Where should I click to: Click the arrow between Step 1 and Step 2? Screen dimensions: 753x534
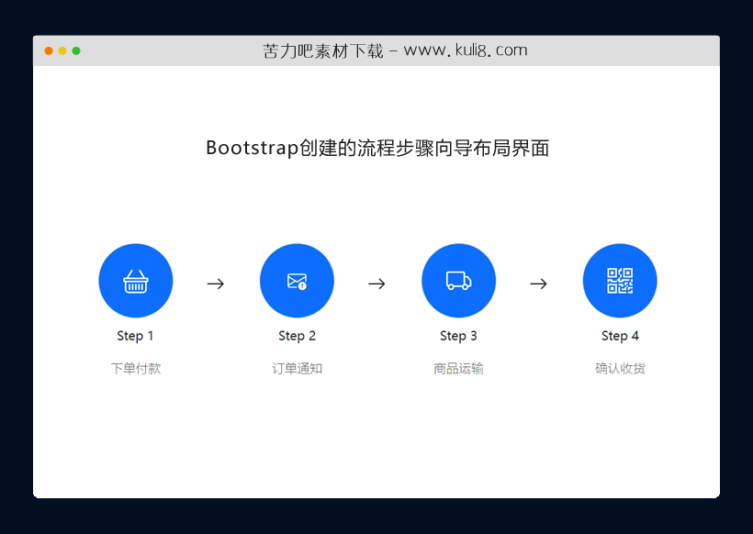click(216, 284)
